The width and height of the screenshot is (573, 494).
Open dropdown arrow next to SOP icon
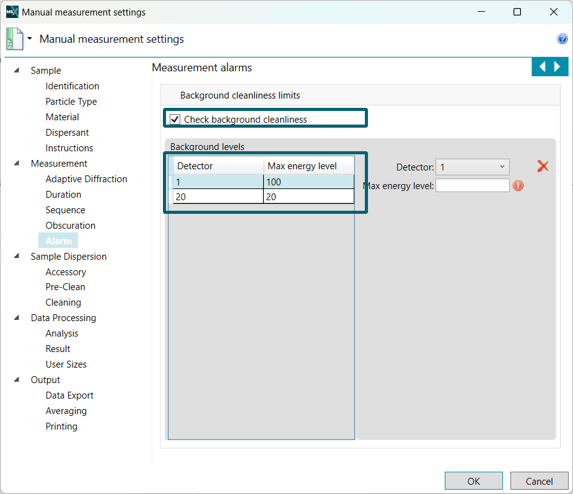click(29, 38)
